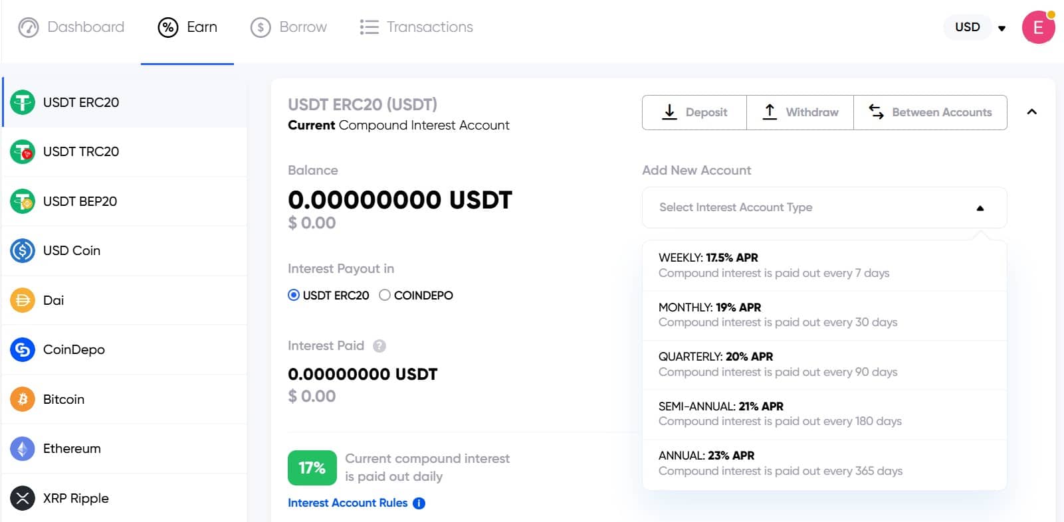
Task: Choose SEMI-ANNUAL 21% APR option
Action: pyautogui.click(x=824, y=414)
